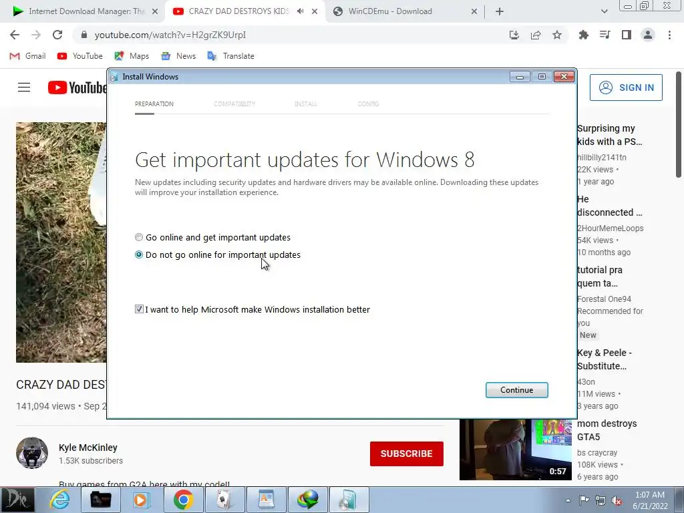Open the share this page icon
This screenshot has height=513, width=684.
pyautogui.click(x=536, y=35)
